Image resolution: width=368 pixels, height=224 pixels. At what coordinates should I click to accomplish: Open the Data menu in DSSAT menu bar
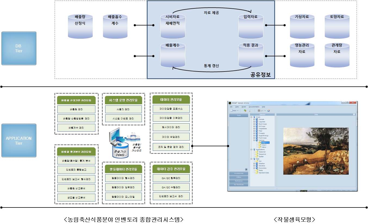[237, 107]
